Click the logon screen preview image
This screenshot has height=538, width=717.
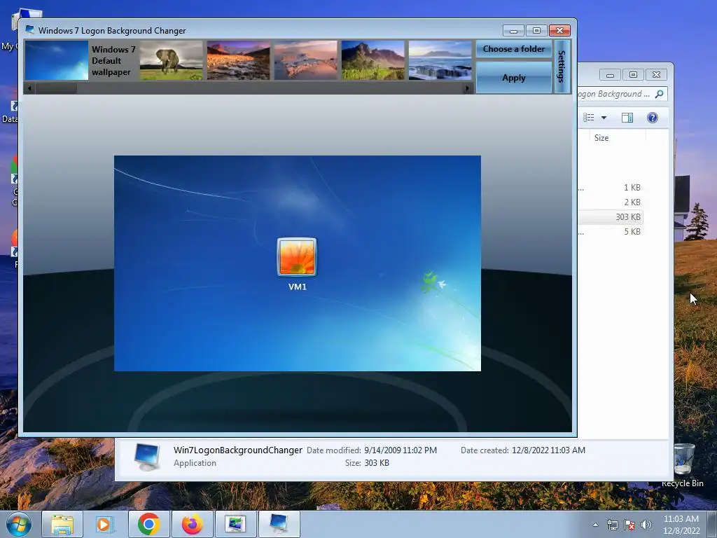coord(297,263)
